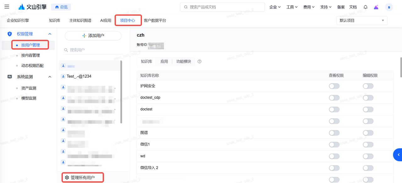The width and height of the screenshot is (402, 183).
Task: Toggle 编辑权限 for 图谱
Action: click(368, 133)
